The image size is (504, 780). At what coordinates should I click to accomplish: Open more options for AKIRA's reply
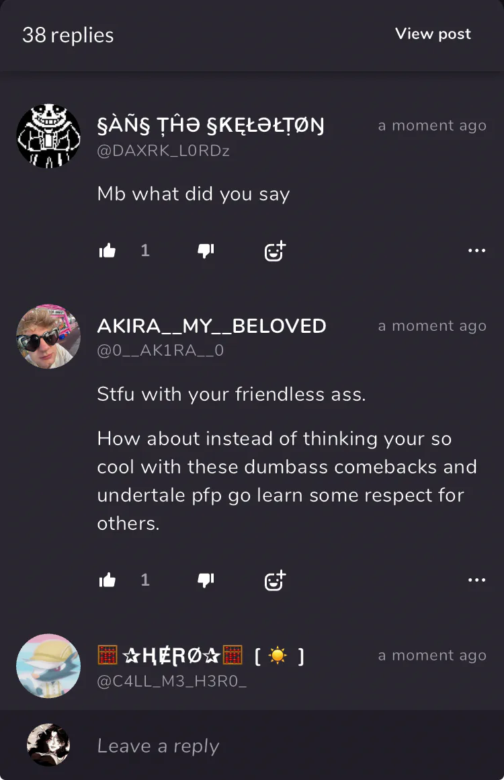476,580
